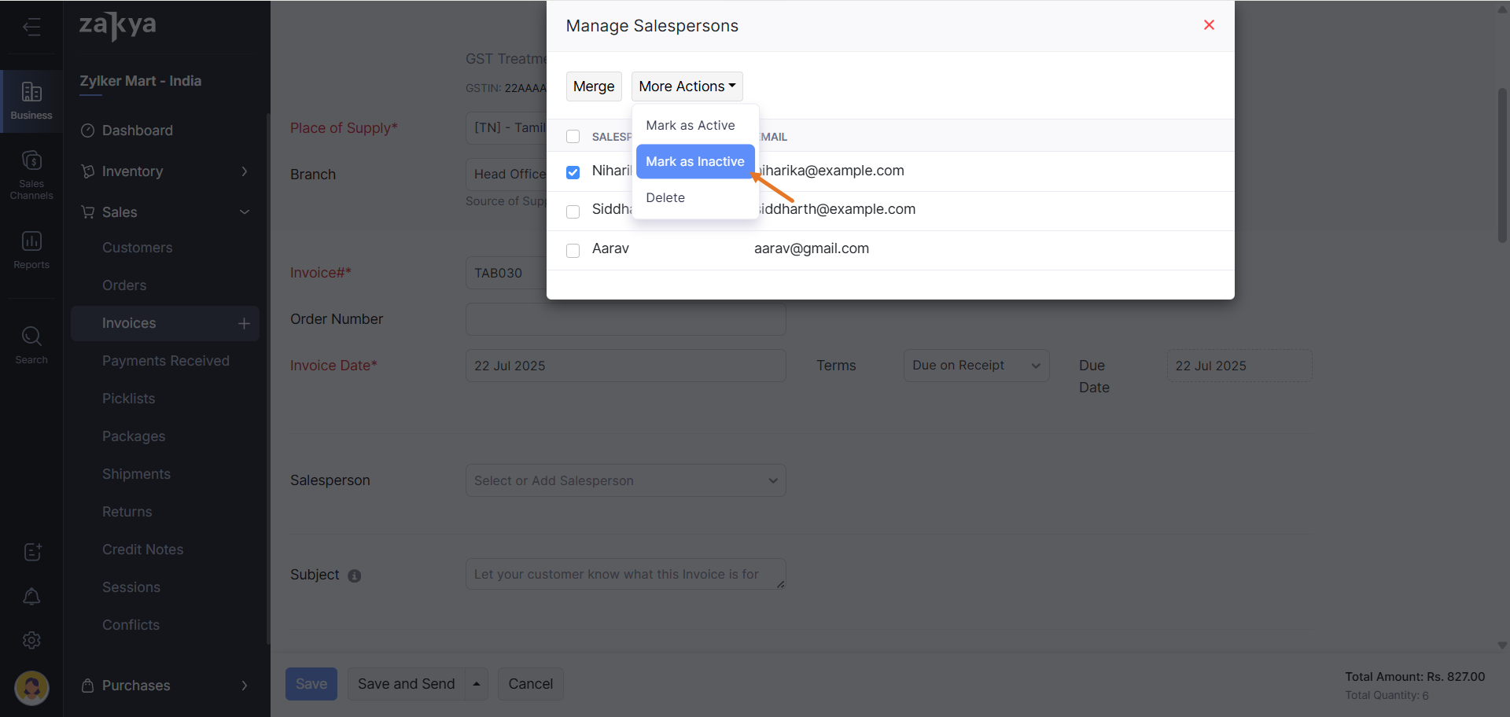Click the Order Number input field
1510x717 pixels.
point(625,321)
